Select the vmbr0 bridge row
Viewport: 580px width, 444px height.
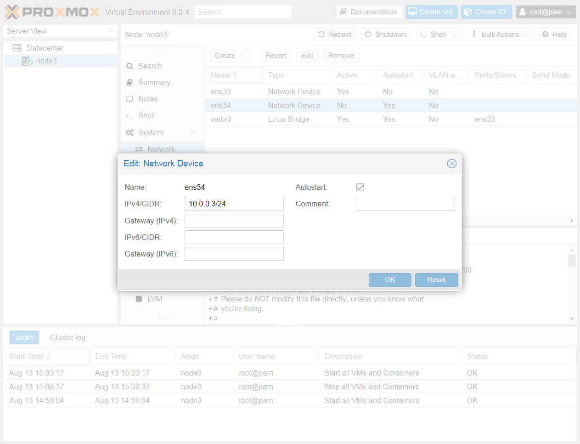[390, 119]
